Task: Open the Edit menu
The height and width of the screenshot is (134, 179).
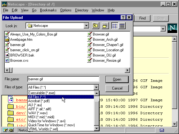Action: click(15, 10)
